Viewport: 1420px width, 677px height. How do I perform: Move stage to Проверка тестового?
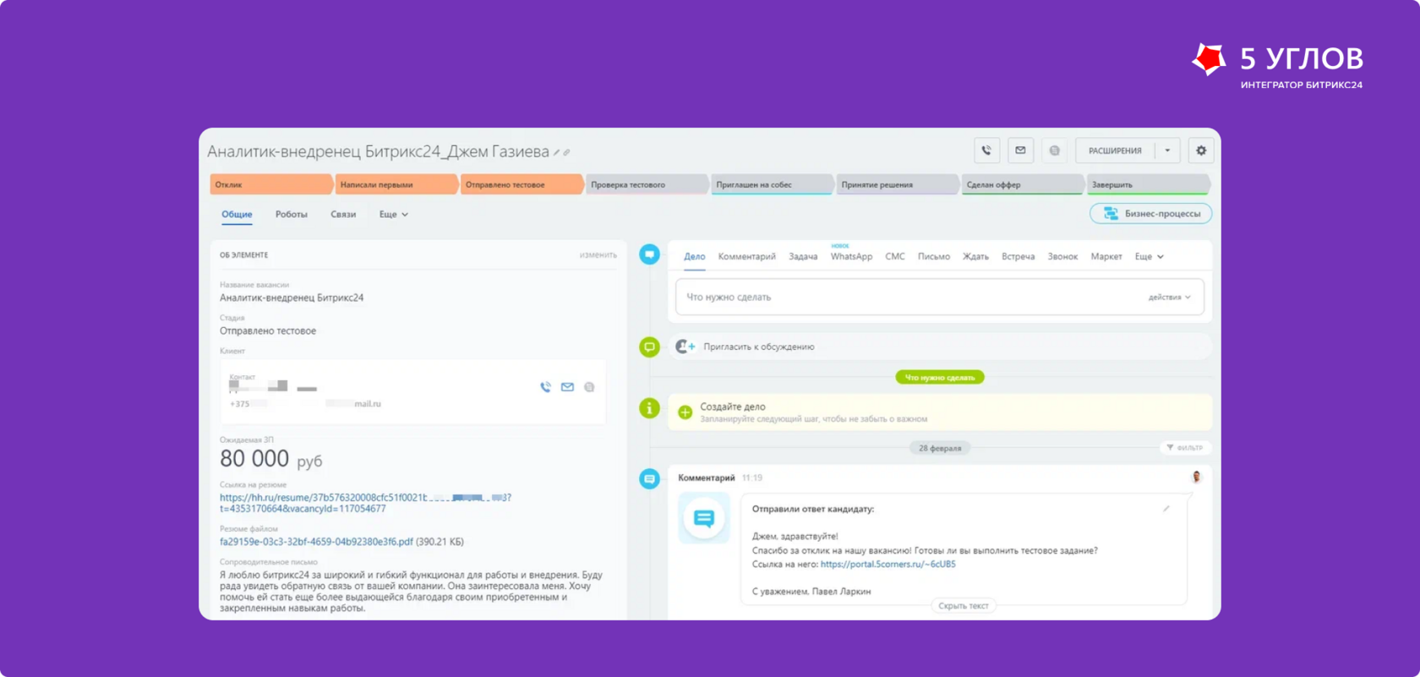(646, 184)
